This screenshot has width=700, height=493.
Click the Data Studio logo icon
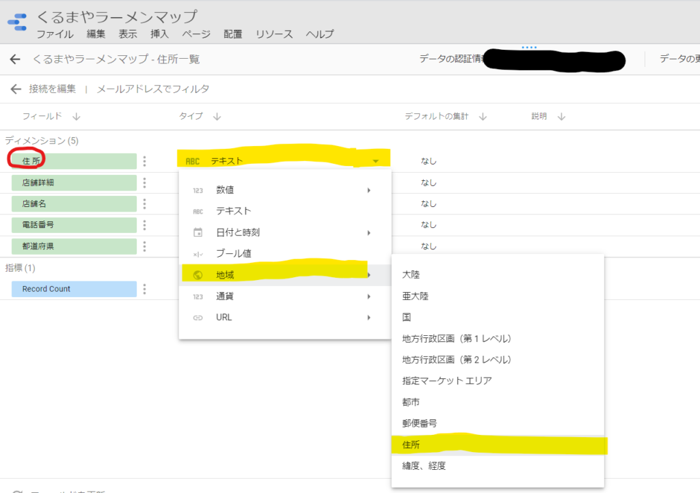[17, 22]
